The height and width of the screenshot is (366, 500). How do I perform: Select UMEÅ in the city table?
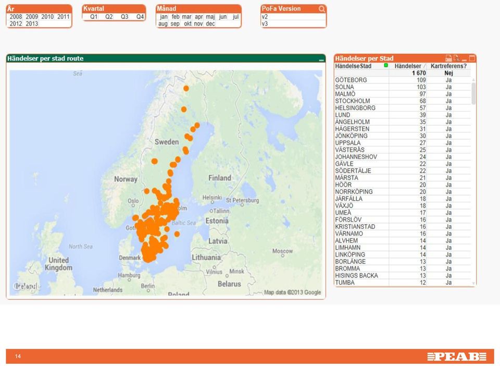coord(343,213)
